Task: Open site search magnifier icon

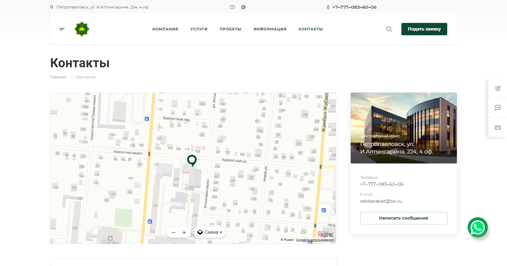Action: 389,29
